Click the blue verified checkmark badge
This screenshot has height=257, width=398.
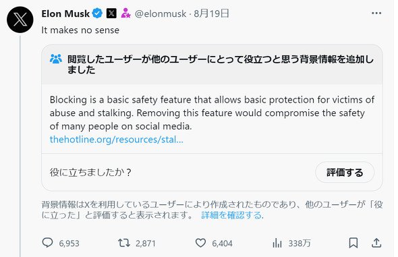tap(97, 13)
